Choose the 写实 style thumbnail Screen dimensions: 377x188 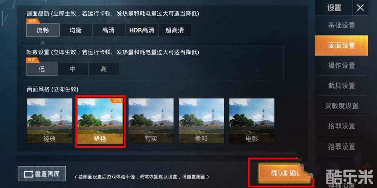pyautogui.click(x=151, y=121)
